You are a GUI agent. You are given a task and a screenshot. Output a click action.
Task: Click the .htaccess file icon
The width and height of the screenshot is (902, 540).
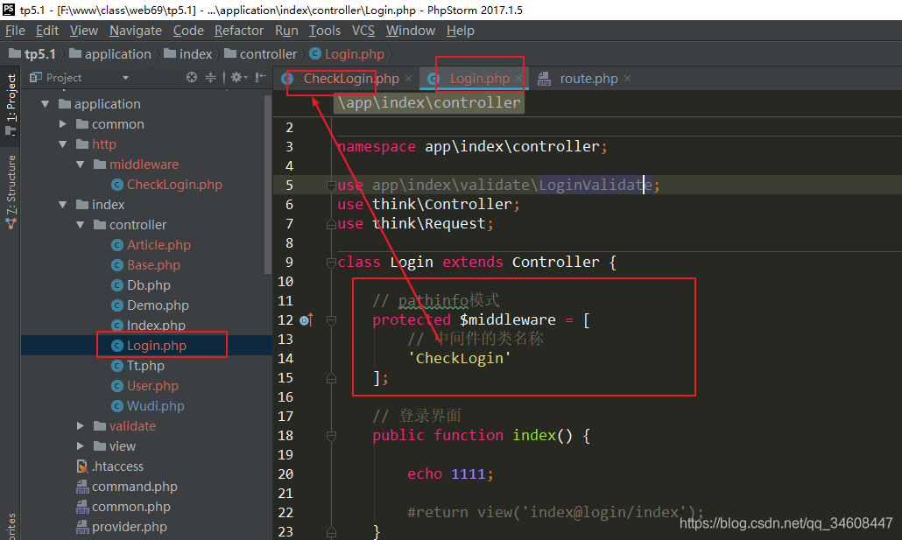tap(82, 466)
